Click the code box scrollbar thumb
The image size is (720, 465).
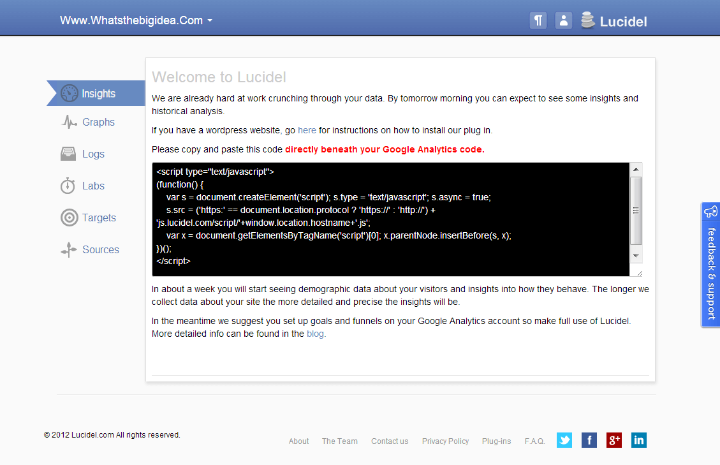[636, 211]
